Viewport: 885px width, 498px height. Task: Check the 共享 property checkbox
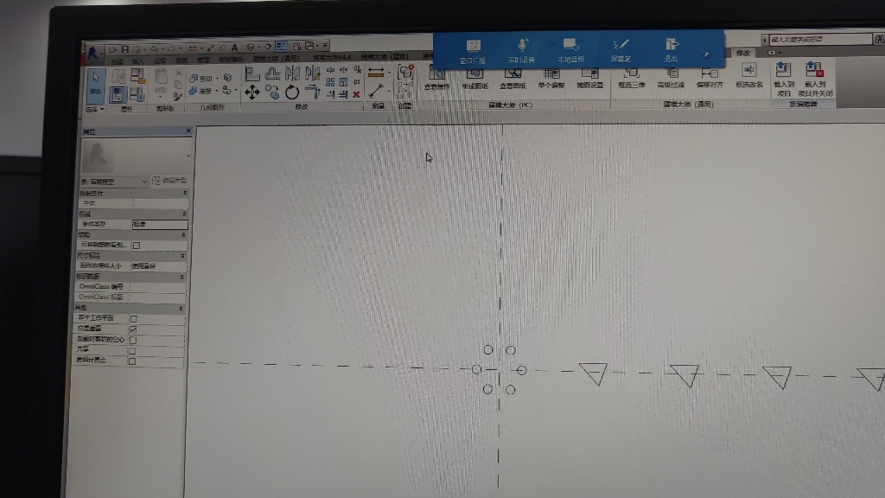(134, 349)
